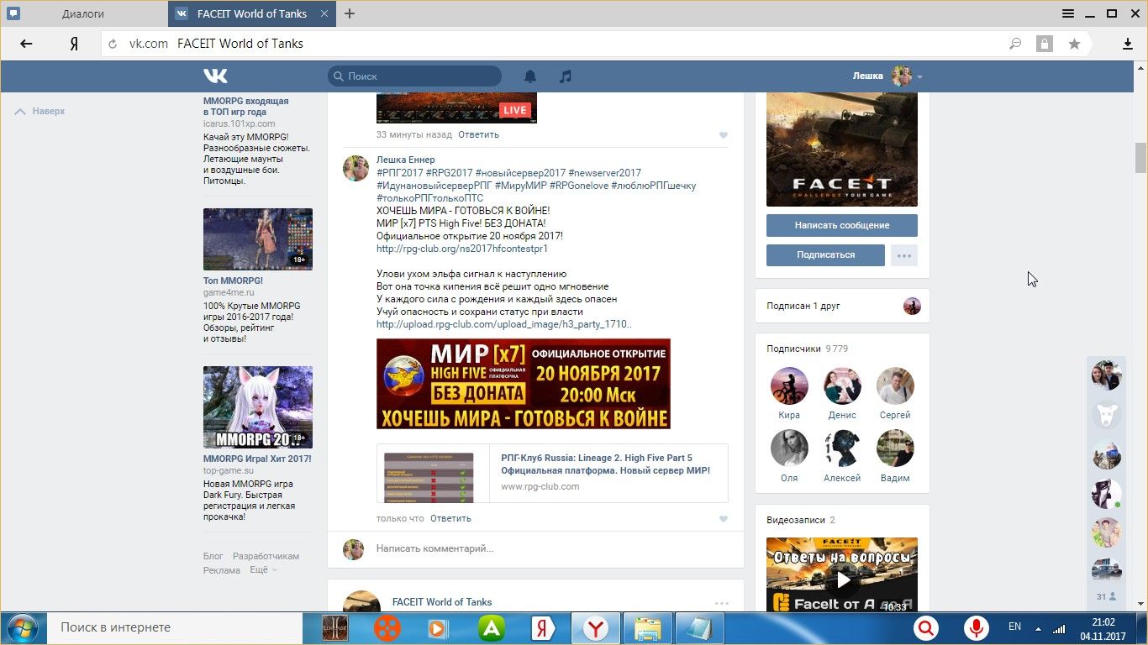Open the 'Блог' footer link
The height and width of the screenshot is (645, 1148).
213,556
